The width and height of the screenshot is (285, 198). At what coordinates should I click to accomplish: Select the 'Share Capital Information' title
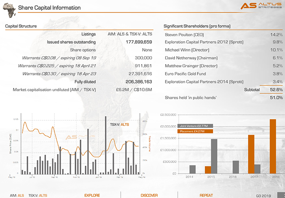pos(49,7)
